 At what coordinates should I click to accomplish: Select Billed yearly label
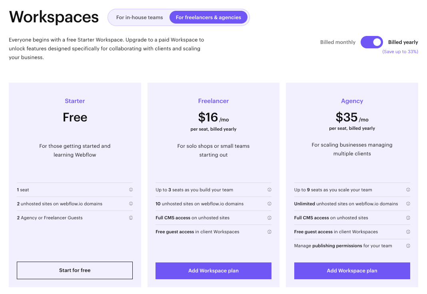(x=403, y=42)
